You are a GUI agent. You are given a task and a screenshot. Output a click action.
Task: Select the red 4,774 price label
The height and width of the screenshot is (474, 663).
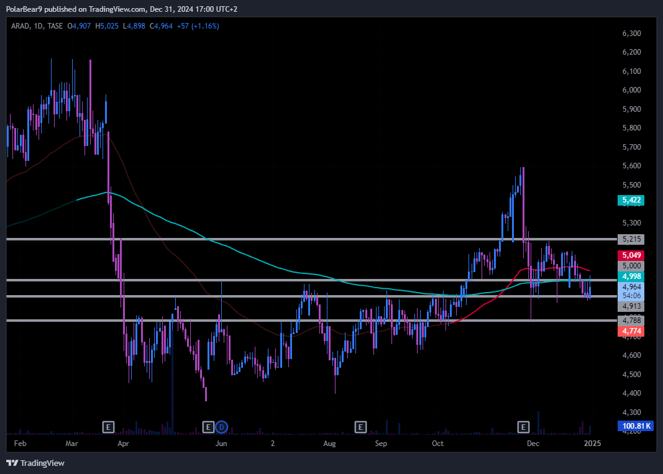click(631, 331)
